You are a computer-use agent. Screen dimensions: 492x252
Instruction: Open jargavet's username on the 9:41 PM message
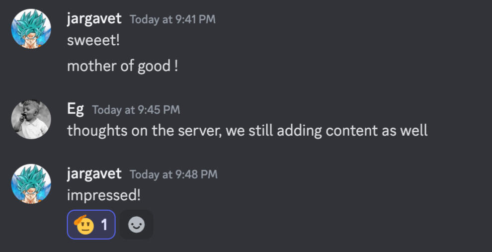click(x=94, y=19)
